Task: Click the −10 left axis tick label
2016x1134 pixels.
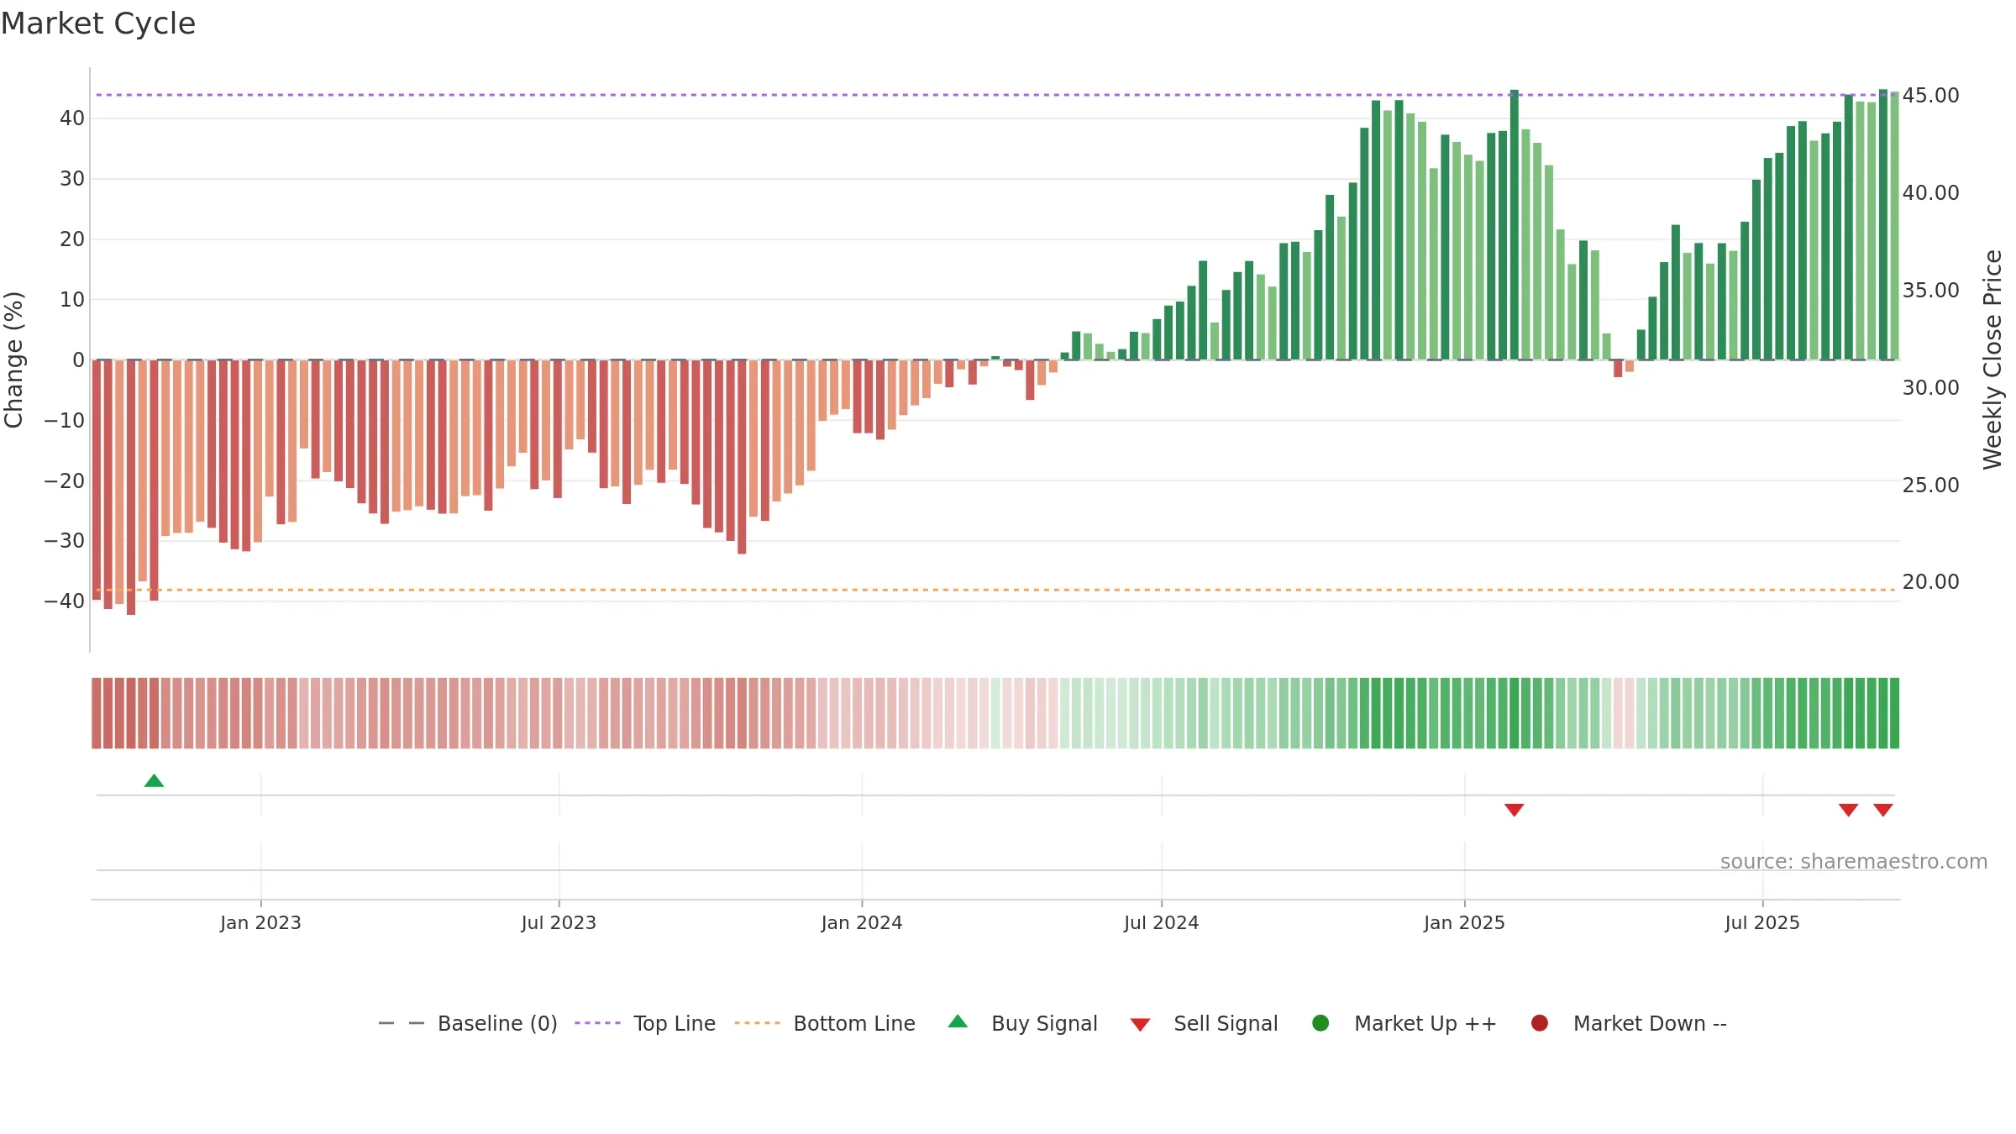Action: click(65, 421)
